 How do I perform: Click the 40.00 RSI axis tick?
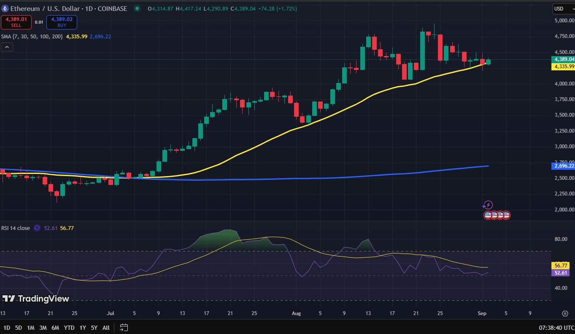pyautogui.click(x=560, y=288)
